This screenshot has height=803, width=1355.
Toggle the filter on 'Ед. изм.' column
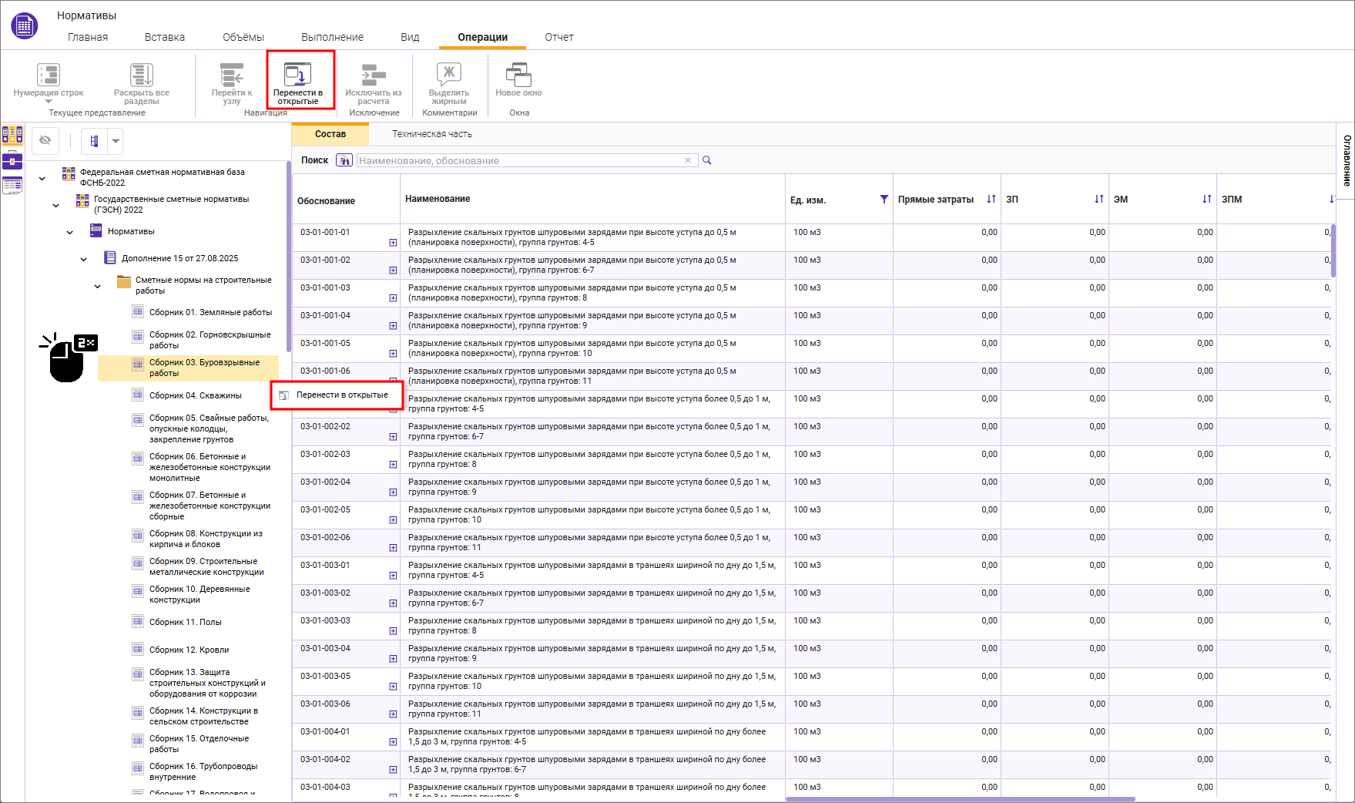[x=884, y=200]
